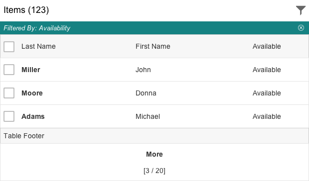Click Michael in the First Name column
This screenshot has height=181, width=309.
148,116
